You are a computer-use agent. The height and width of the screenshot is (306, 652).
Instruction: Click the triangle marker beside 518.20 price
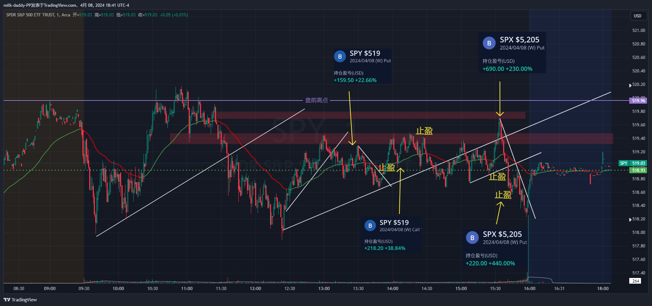point(630,219)
